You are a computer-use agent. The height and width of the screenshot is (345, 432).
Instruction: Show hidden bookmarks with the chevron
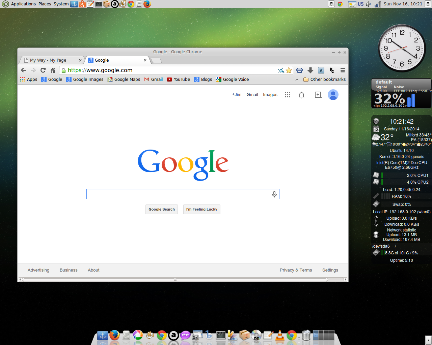coord(297,80)
